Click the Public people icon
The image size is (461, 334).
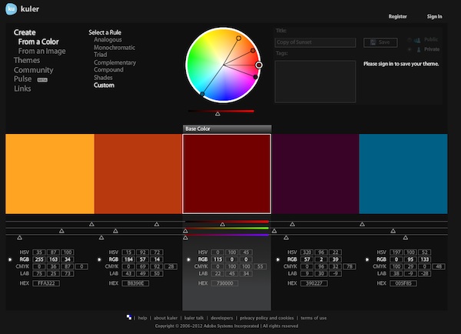click(416, 38)
